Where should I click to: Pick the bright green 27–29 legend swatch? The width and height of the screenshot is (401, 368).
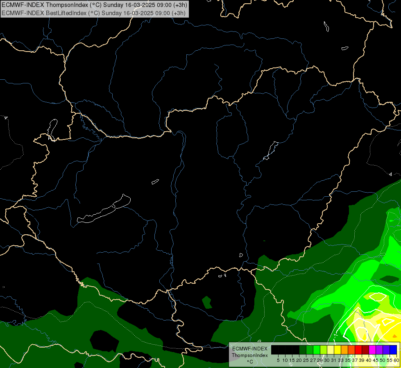click(x=317, y=350)
